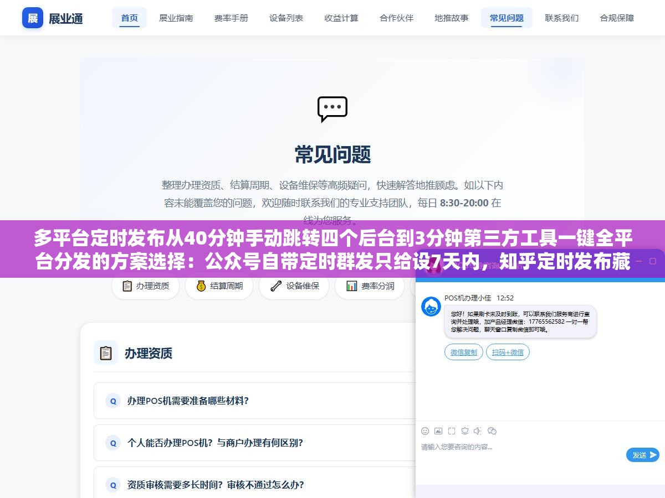
Task: Filter FAQs by 结算周期 chip
Action: (219, 286)
